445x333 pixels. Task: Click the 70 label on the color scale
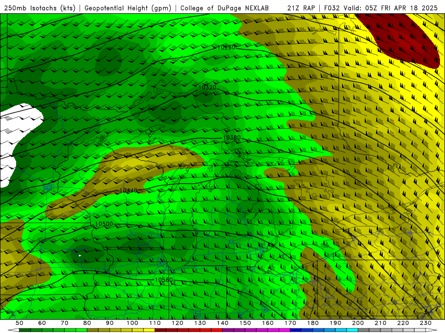(65, 323)
